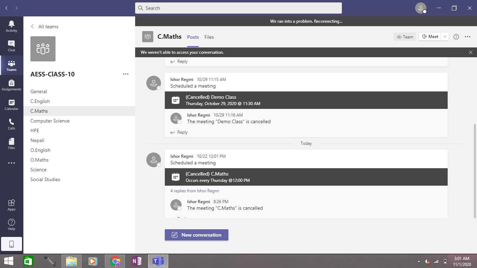Select the C.Maths channel
The height and width of the screenshot is (268, 477).
coord(79,111)
